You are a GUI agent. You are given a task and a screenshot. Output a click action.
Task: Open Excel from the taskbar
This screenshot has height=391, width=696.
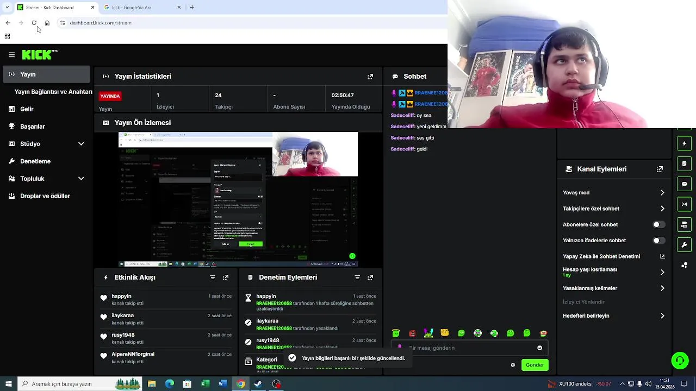coord(205,384)
